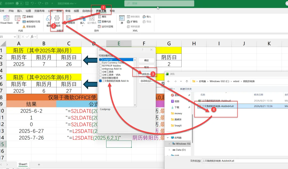Open the 页面布局 ribbon tab
Image resolution: width=288 pixels, height=169 pixels.
(39, 11)
